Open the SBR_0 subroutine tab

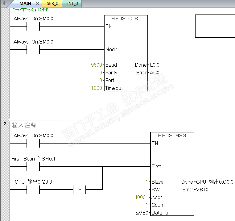[x=52, y=3]
